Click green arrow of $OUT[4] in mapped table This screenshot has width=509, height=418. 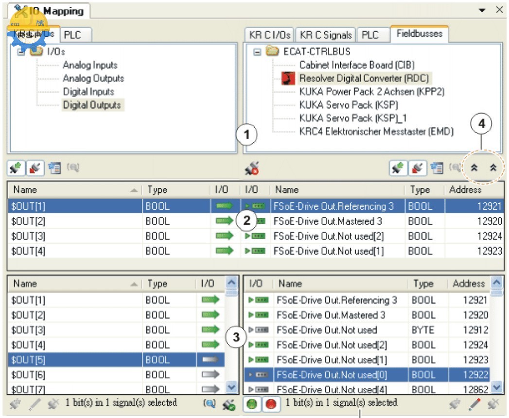pos(225,251)
